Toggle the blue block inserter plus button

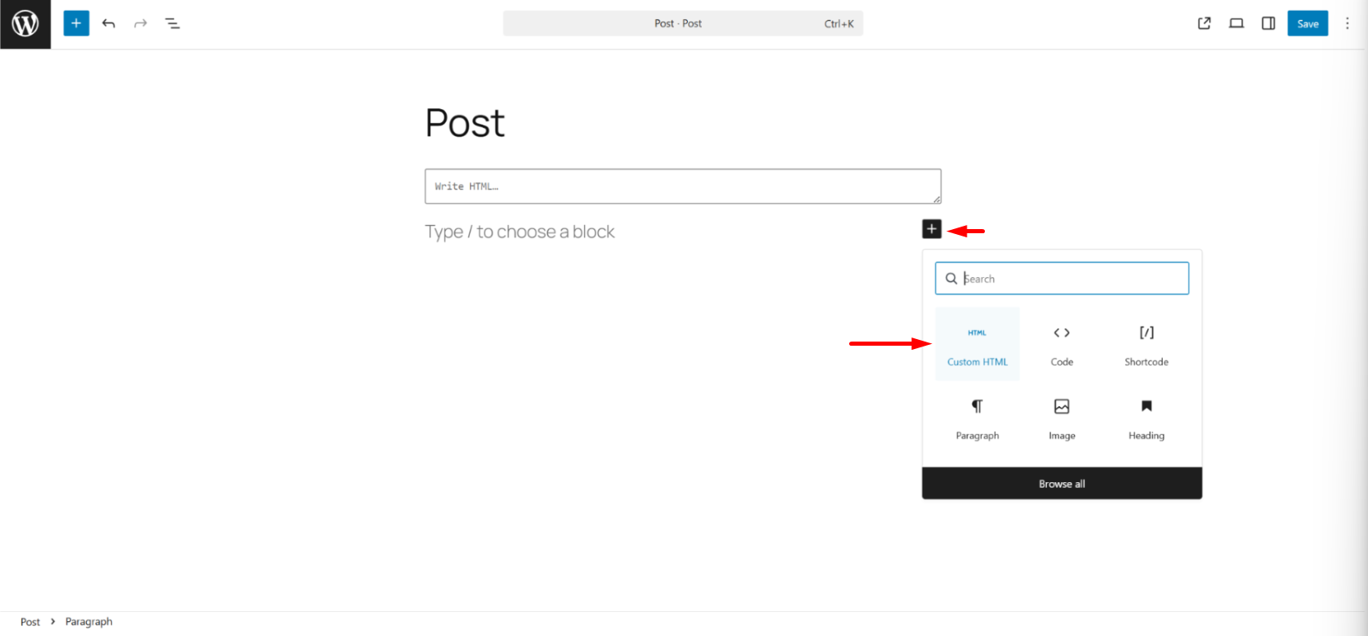[x=76, y=23]
